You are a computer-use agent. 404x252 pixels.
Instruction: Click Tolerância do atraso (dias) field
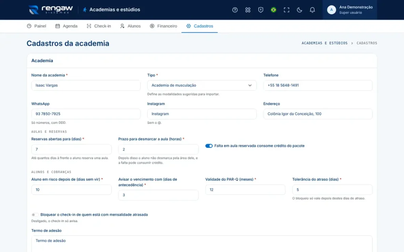click(332, 190)
